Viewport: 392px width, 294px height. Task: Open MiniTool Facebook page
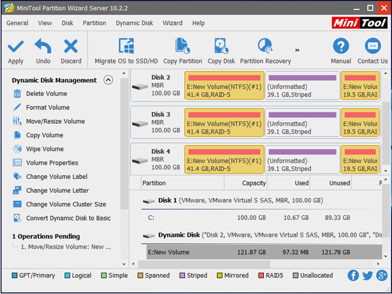[x=353, y=276]
